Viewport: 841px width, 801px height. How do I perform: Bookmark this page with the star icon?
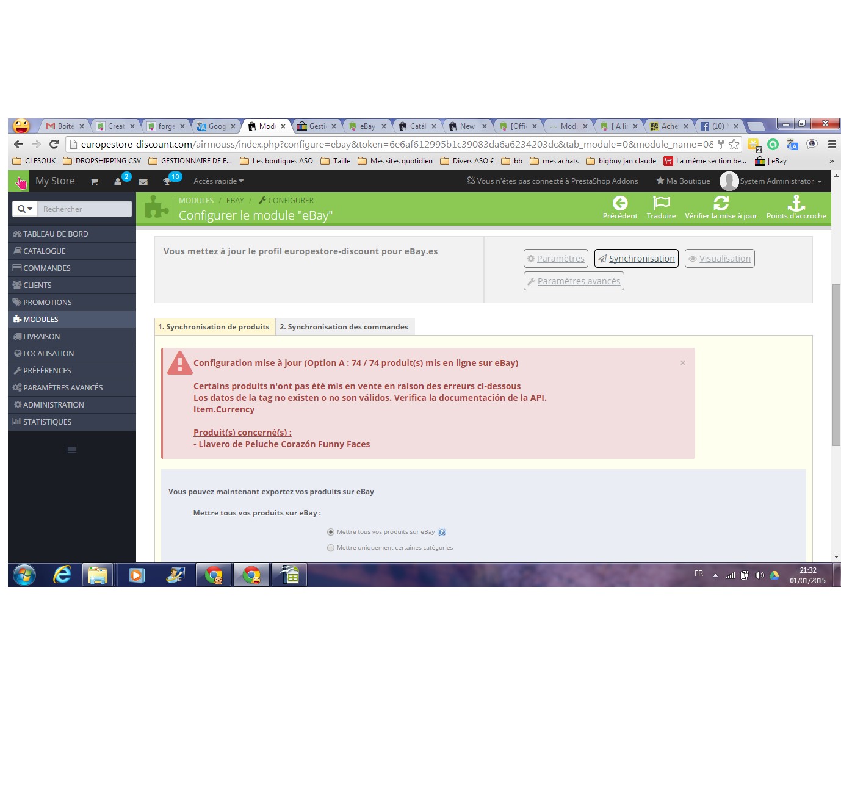click(734, 145)
